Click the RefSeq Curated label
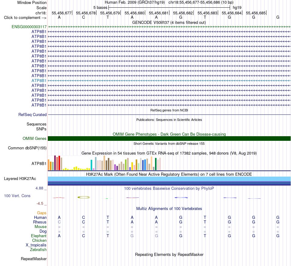The height and width of the screenshot is (266, 291). (32, 115)
